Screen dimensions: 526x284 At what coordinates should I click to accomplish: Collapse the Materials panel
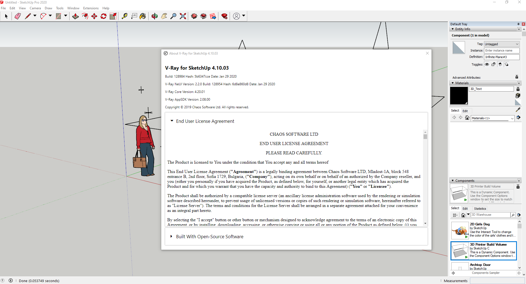coord(453,83)
